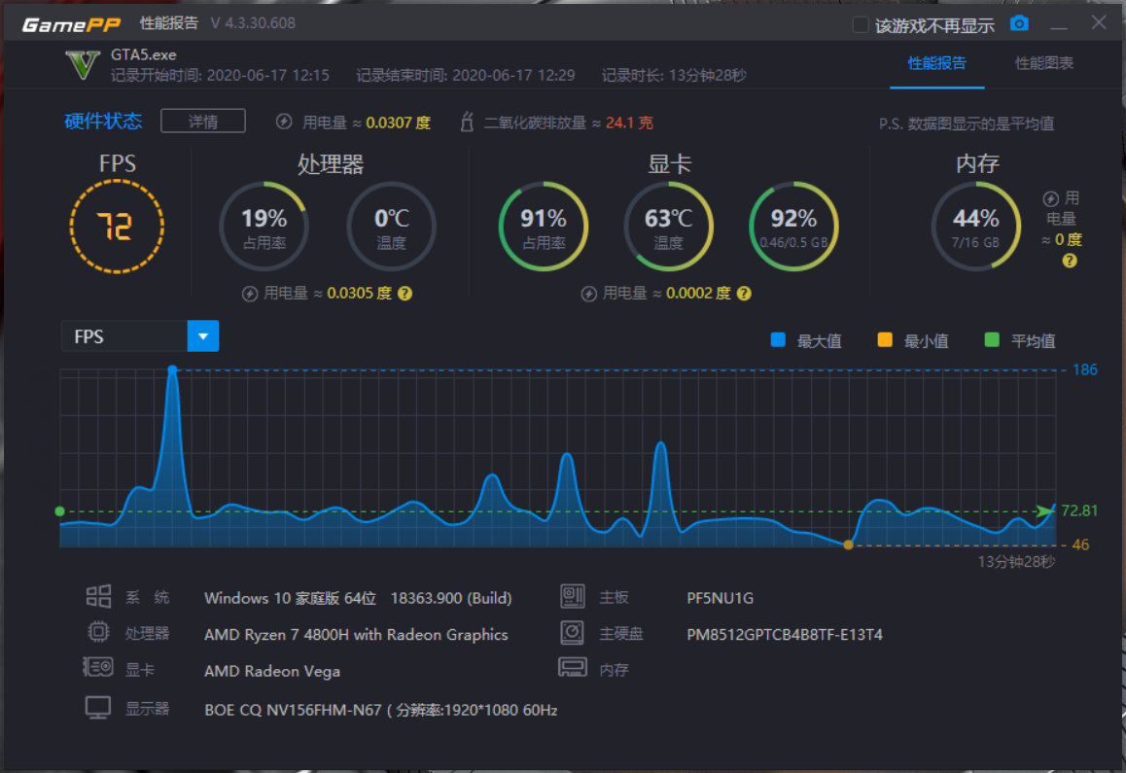Screen dimensions: 1126x773
Task: Click the GamePP logo
Action: (71, 24)
